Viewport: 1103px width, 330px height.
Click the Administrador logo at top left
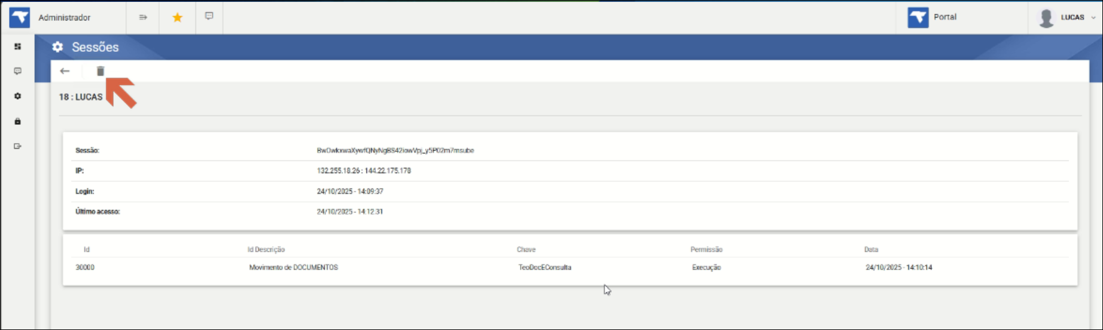tap(20, 17)
